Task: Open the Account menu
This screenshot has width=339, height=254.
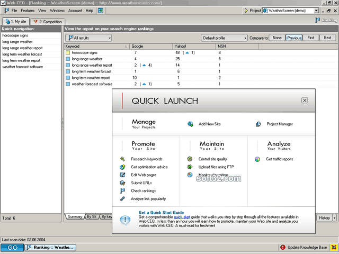Action: tap(75, 11)
